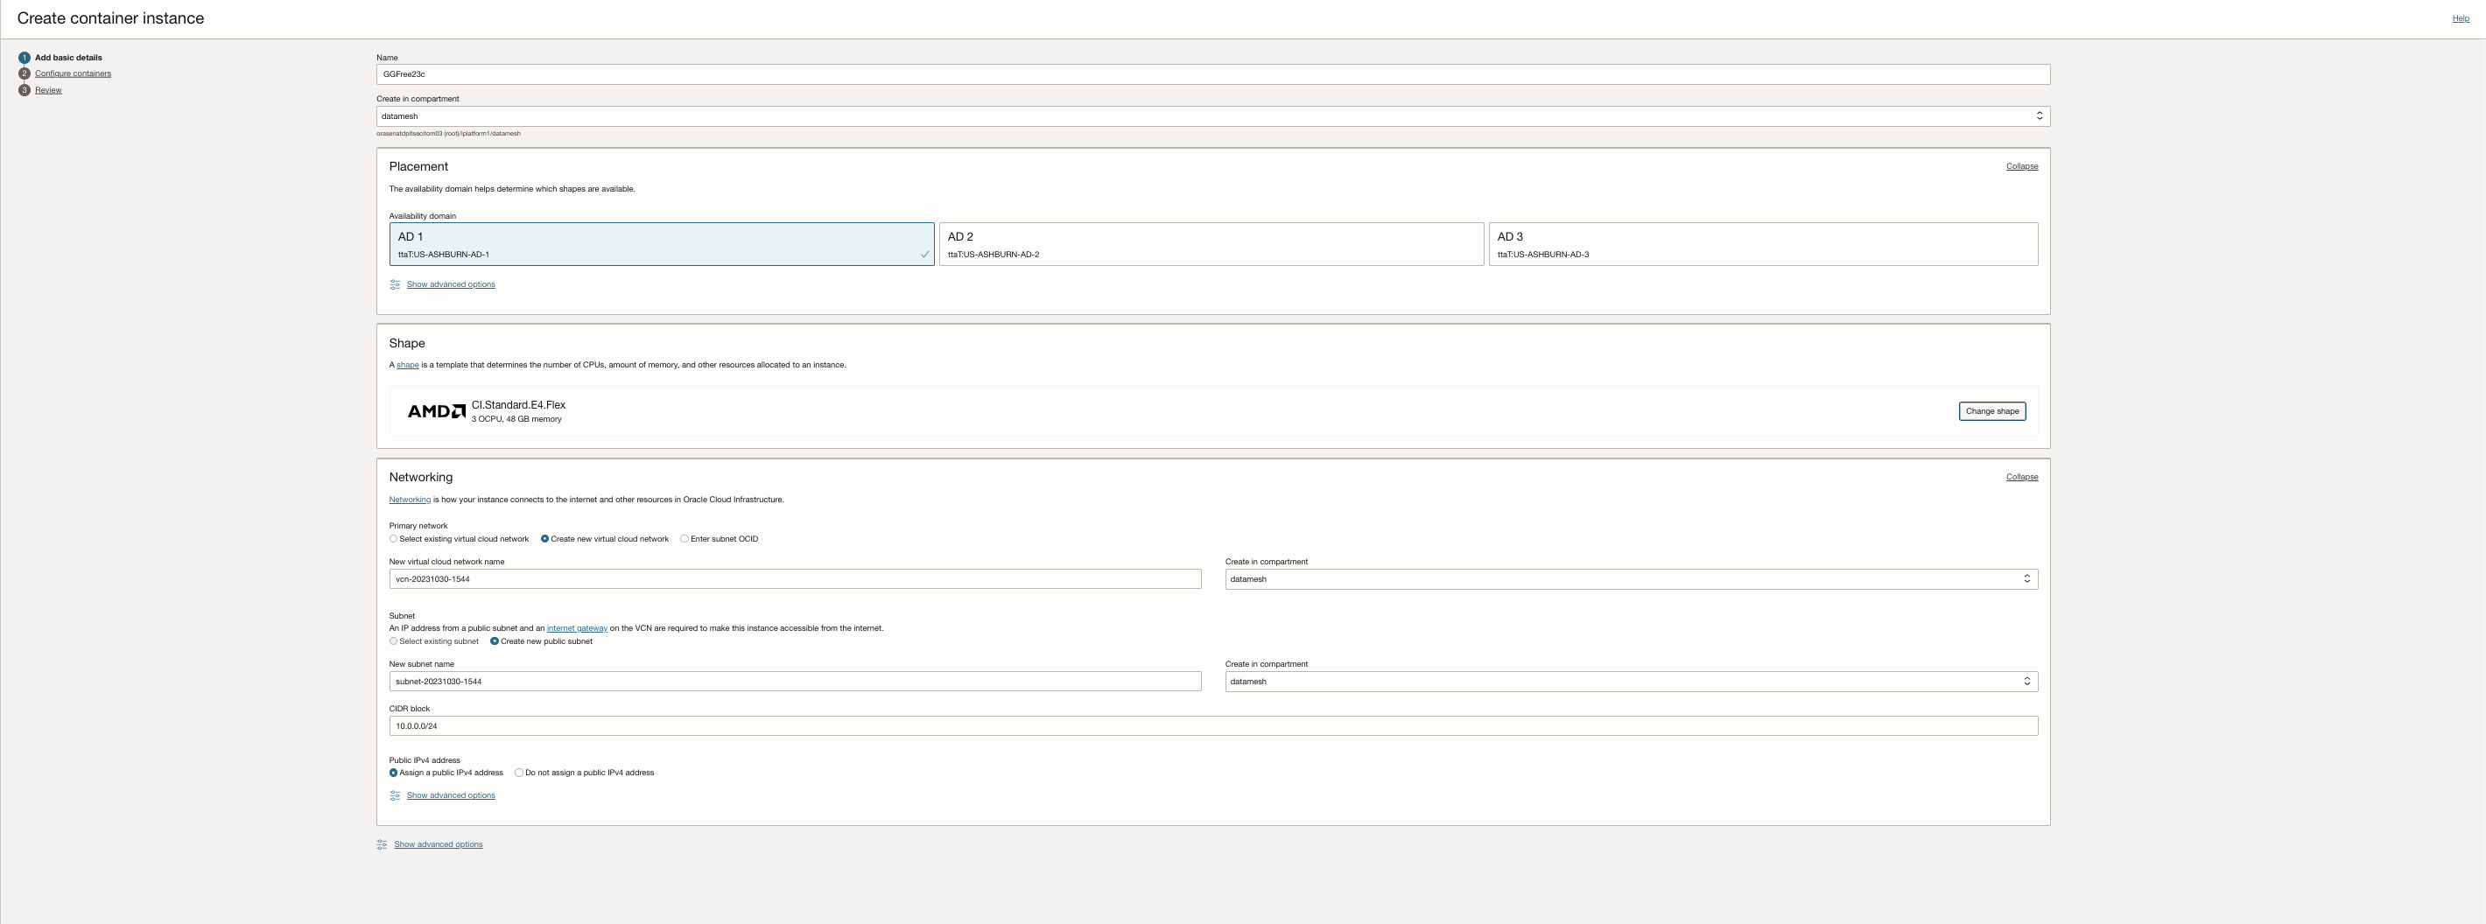2486x924 pixels.
Task: Select Do not assign a public IPv4 address
Action: 518,773
